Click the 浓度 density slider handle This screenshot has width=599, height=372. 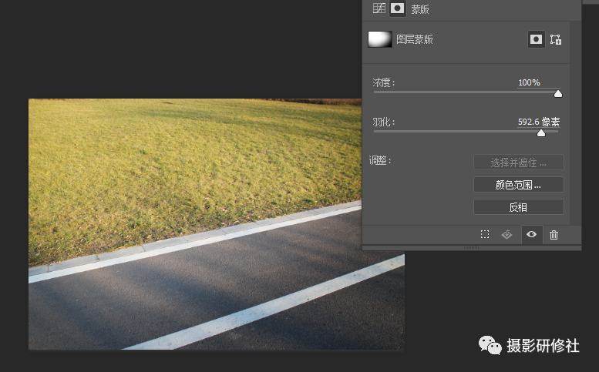(x=557, y=93)
